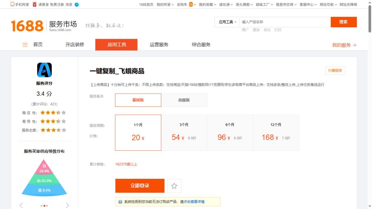
Task: Click the 我的服务 link
Action: [341, 45]
